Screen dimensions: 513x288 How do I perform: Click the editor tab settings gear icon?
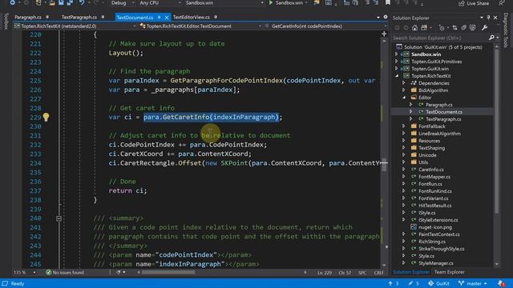(386, 17)
